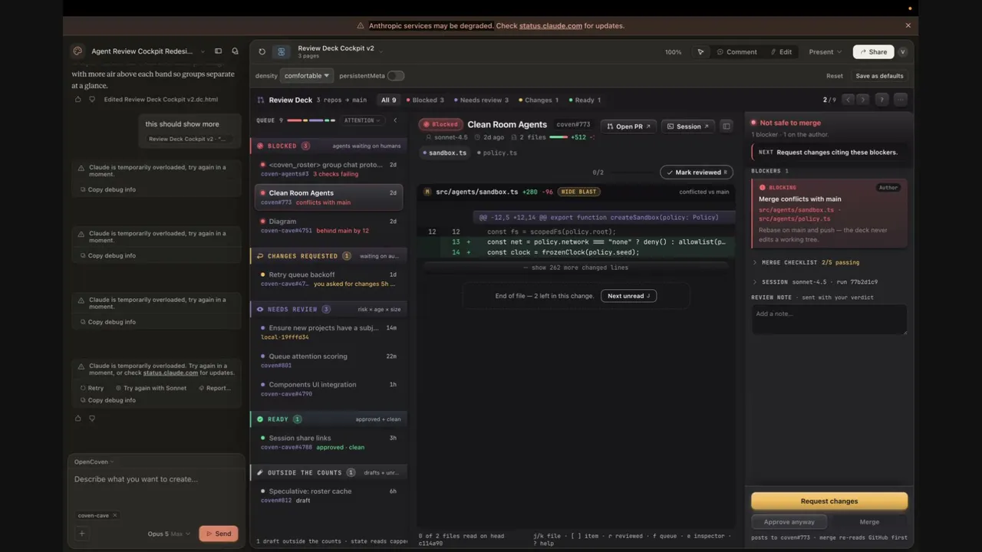982x552 pixels.
Task: Click the Reset button
Action: click(835, 76)
